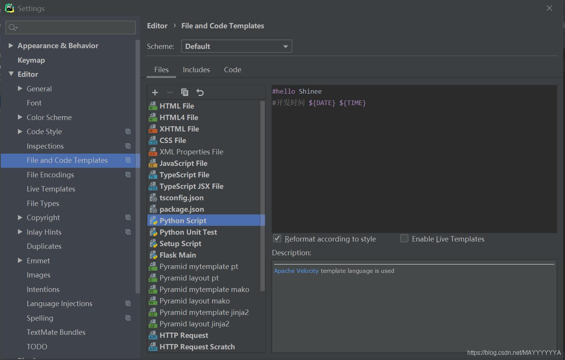Click project-level icon beside Inspections

pyautogui.click(x=128, y=146)
